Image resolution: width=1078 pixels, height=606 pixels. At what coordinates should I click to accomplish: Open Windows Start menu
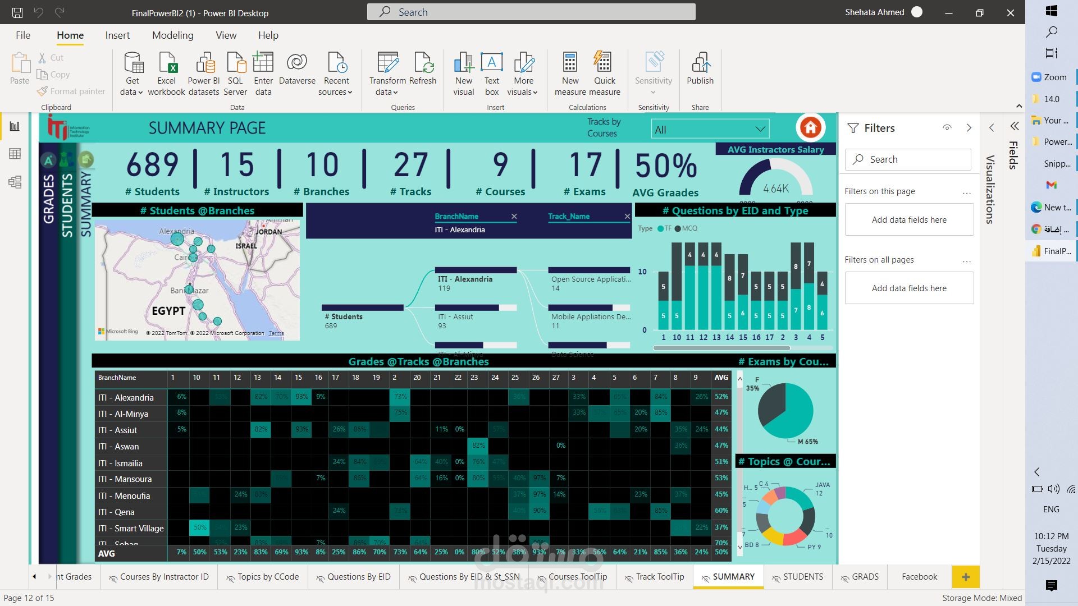1052,11
